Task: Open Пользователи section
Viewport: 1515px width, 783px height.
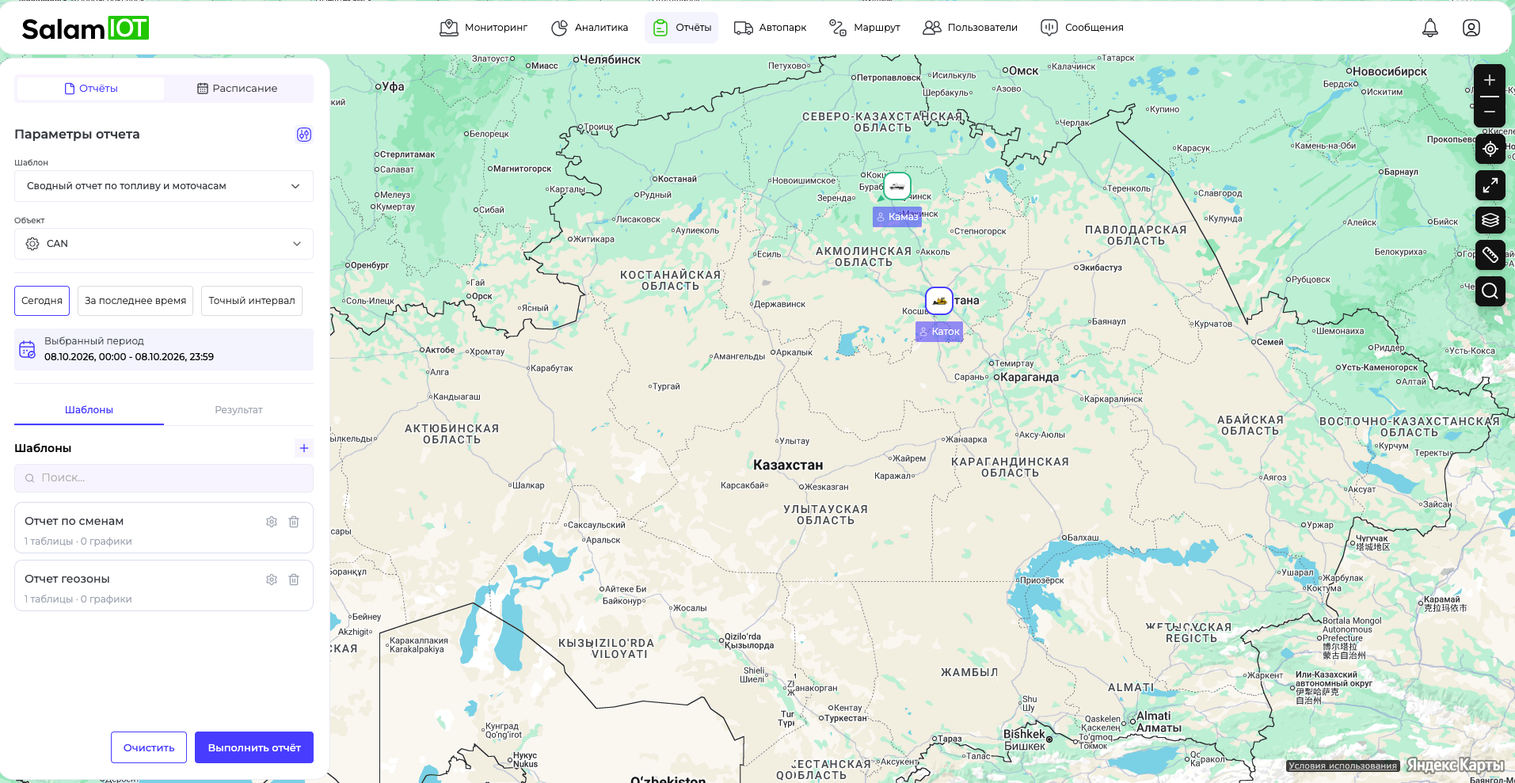Action: point(970,28)
